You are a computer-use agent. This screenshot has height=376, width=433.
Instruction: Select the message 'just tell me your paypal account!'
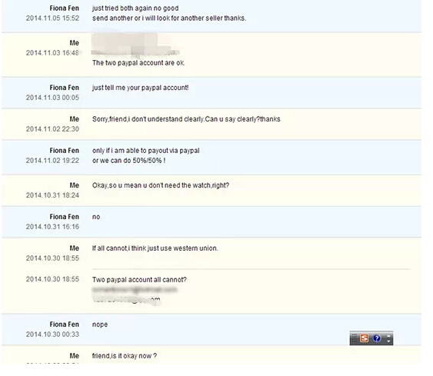coord(140,88)
